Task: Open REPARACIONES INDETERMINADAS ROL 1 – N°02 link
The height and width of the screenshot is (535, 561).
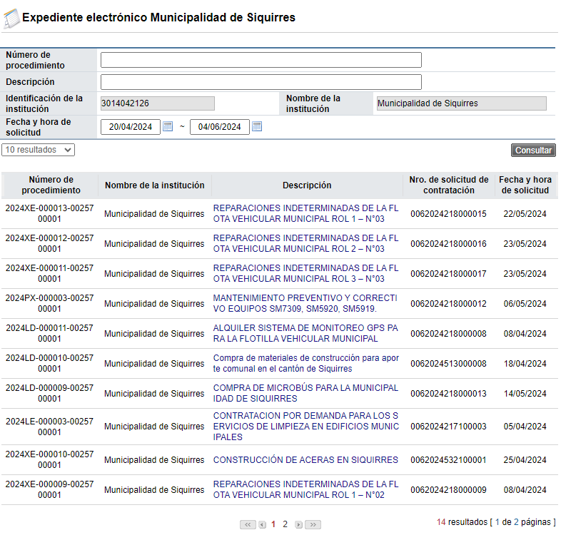Action: (305, 489)
